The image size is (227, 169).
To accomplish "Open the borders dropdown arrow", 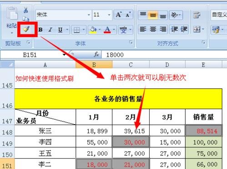I will pyautogui.click(x=84, y=30).
